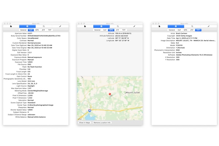Screen dimensions: 219x146
Task: Click the pencil icon in middle window
Action: (x=134, y=26)
